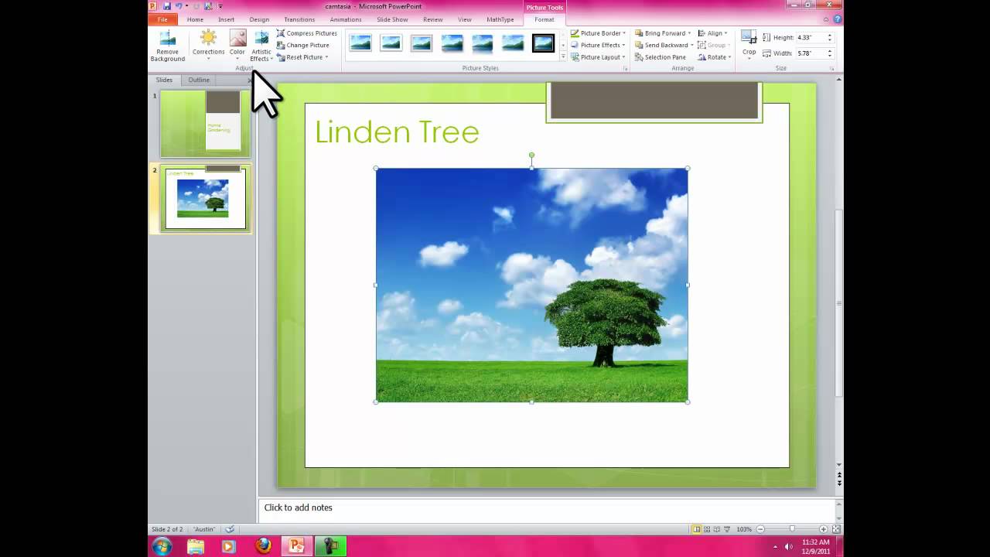Click the zoom in plus button

823,529
